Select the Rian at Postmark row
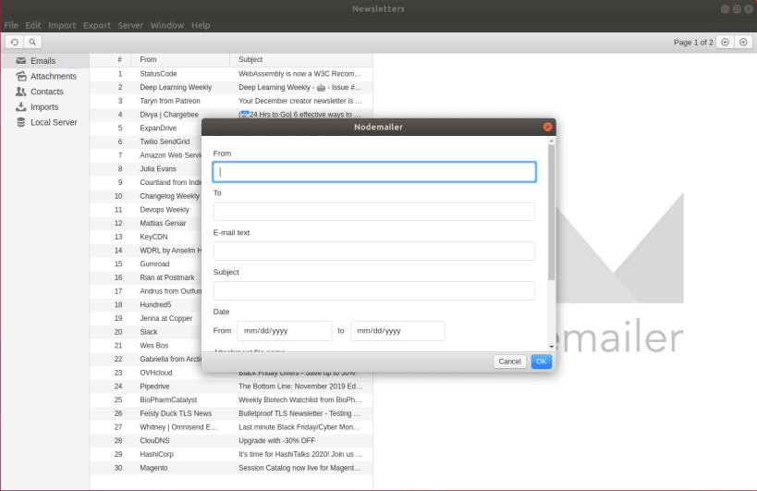The width and height of the screenshot is (757, 491). 145,277
